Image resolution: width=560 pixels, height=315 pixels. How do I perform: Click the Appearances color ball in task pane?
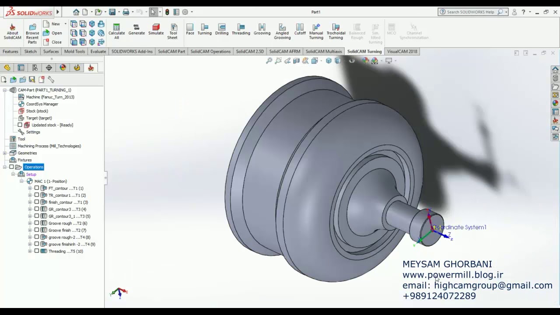pos(555,103)
